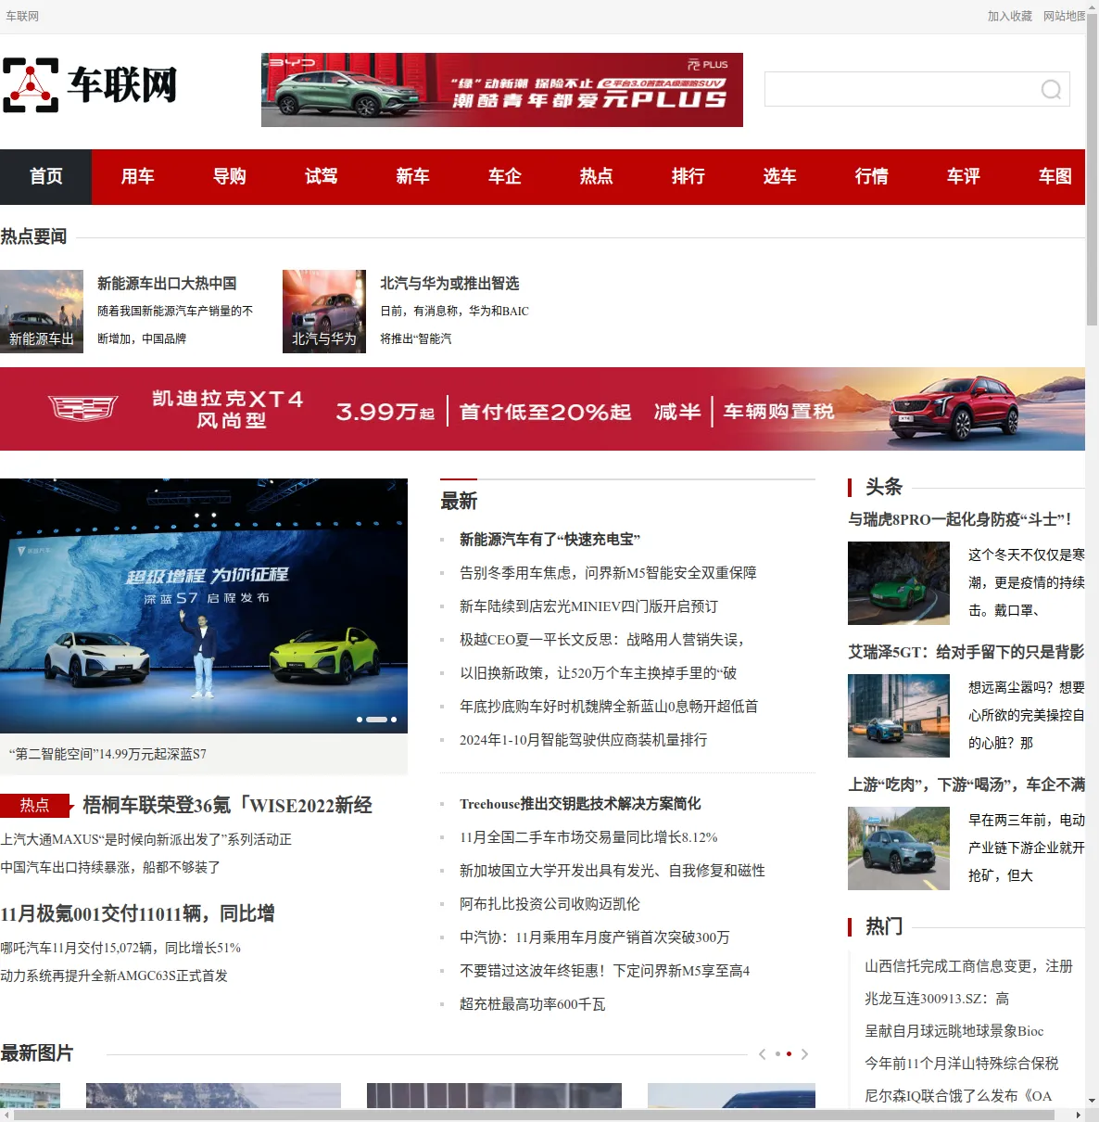Click the 北汽与华为 thumbnail image
The height and width of the screenshot is (1122, 1099).
[x=324, y=312]
